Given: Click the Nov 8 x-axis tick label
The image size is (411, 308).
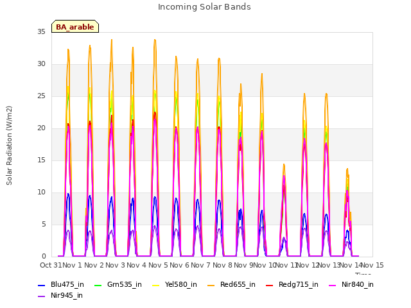Looking at the screenshot, I should click(x=222, y=265).
